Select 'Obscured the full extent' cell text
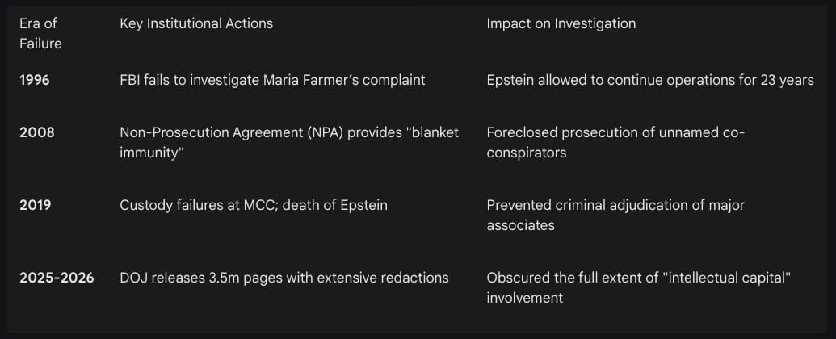The width and height of the screenshot is (836, 339). tap(638, 287)
